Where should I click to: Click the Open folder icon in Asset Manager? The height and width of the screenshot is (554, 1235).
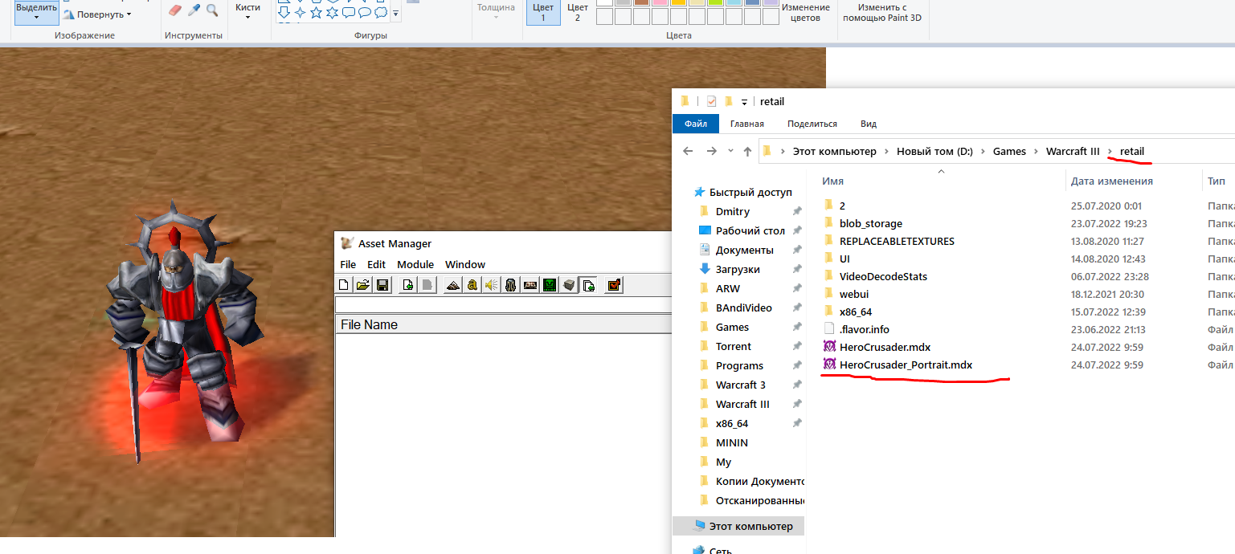[363, 284]
